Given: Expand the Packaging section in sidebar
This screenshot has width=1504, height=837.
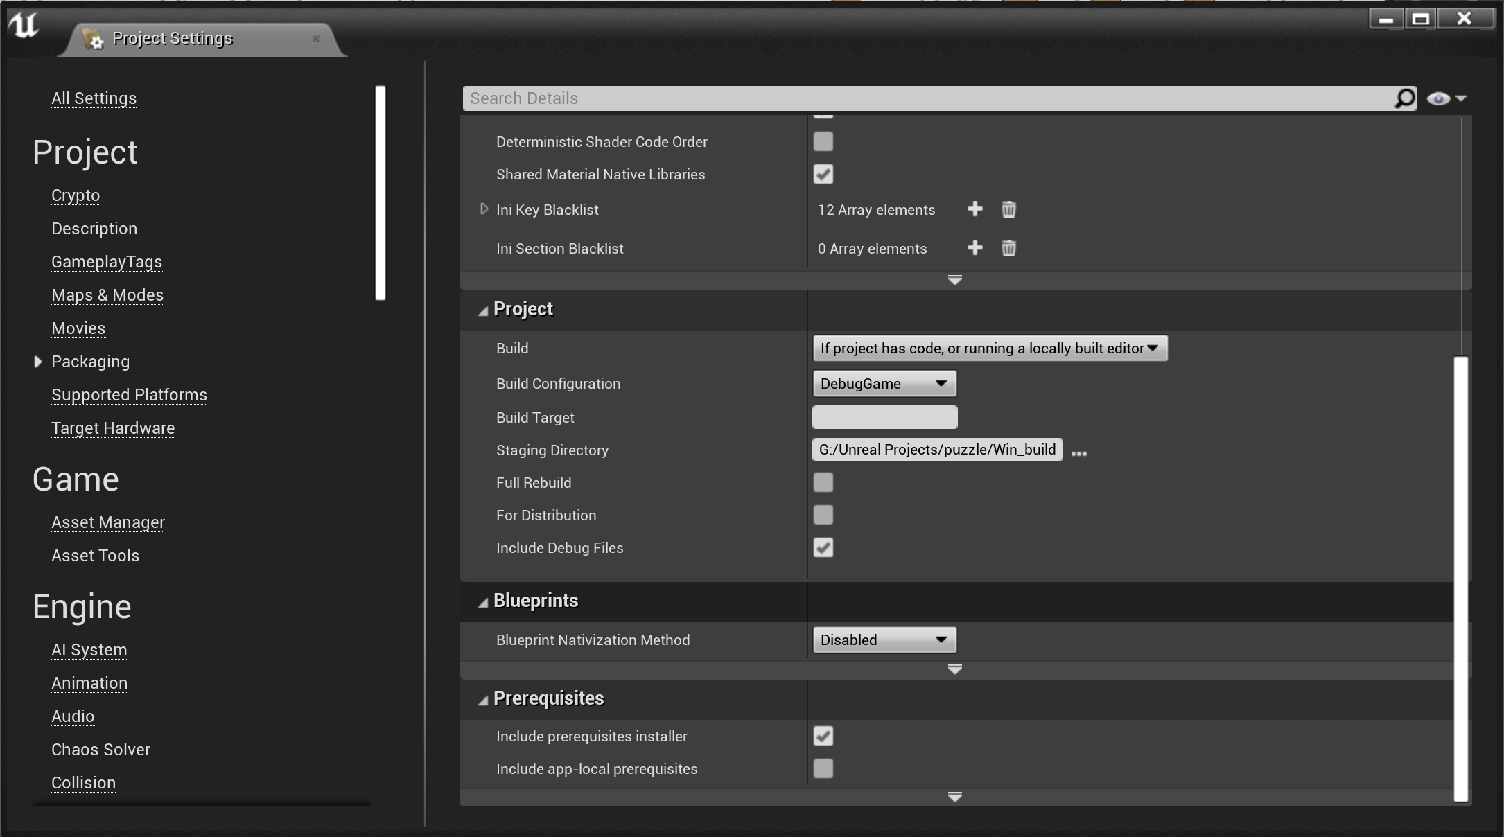Looking at the screenshot, I should pyautogui.click(x=38, y=361).
